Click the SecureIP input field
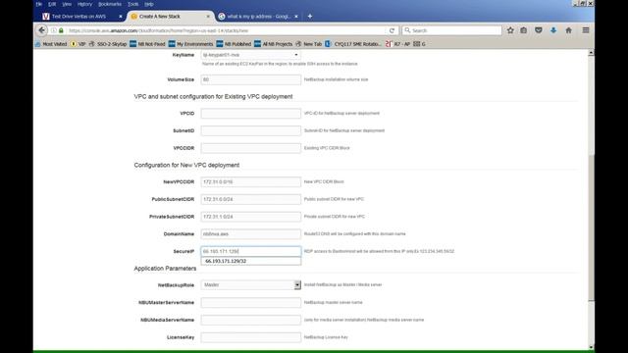The image size is (628, 353). (251, 251)
